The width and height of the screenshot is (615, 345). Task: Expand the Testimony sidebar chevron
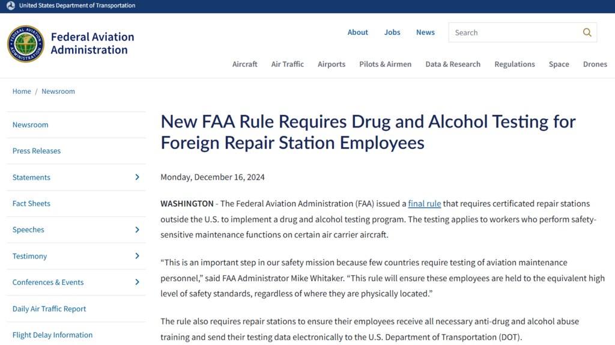tap(137, 256)
